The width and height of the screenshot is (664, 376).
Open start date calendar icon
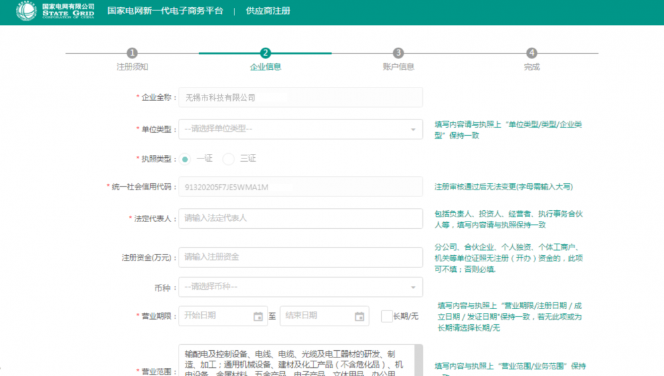(x=258, y=316)
